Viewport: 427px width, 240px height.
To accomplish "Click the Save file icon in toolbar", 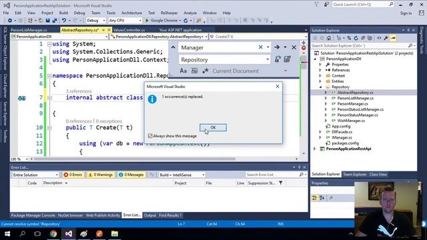I will click(x=47, y=21).
